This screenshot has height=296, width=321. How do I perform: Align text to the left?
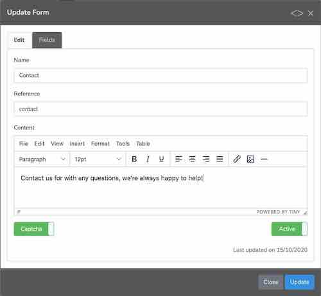click(178, 159)
